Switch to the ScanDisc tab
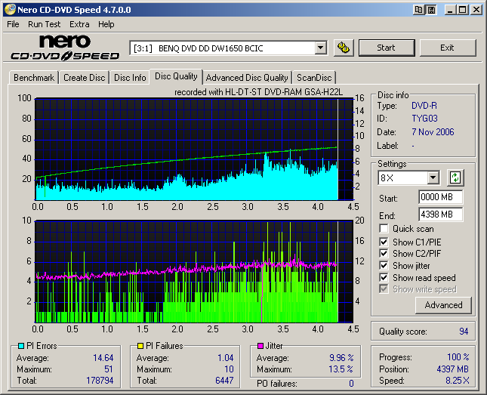487x395 pixels. (x=314, y=78)
